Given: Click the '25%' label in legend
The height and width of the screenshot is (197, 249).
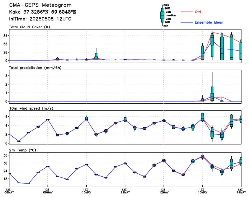Looking at the screenshot, I should 168,19.
